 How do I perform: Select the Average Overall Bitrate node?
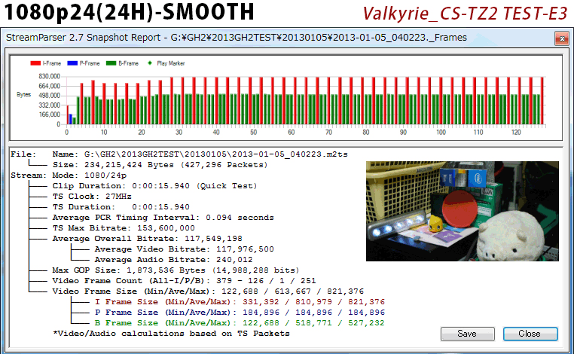(x=147, y=238)
